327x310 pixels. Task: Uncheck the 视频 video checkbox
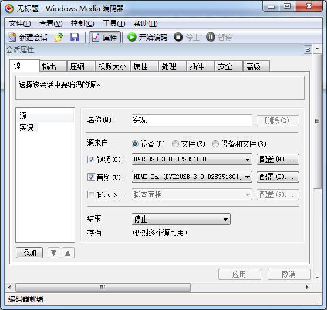[91, 160]
